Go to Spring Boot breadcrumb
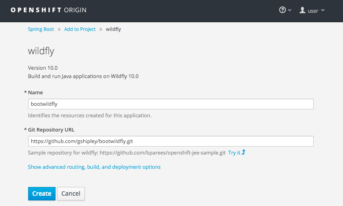This screenshot has width=343, height=206. pos(41,29)
